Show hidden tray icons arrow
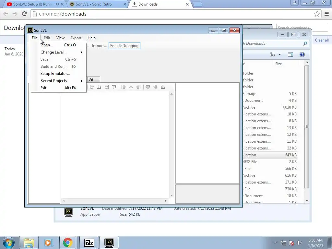Screen dimensions: 332x249 [276, 243]
